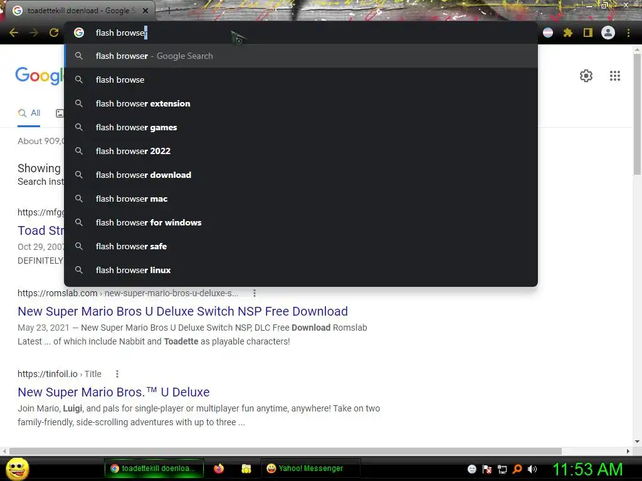Screen dimensions: 642x481
Task: Reload the current page
Action: [54, 33]
